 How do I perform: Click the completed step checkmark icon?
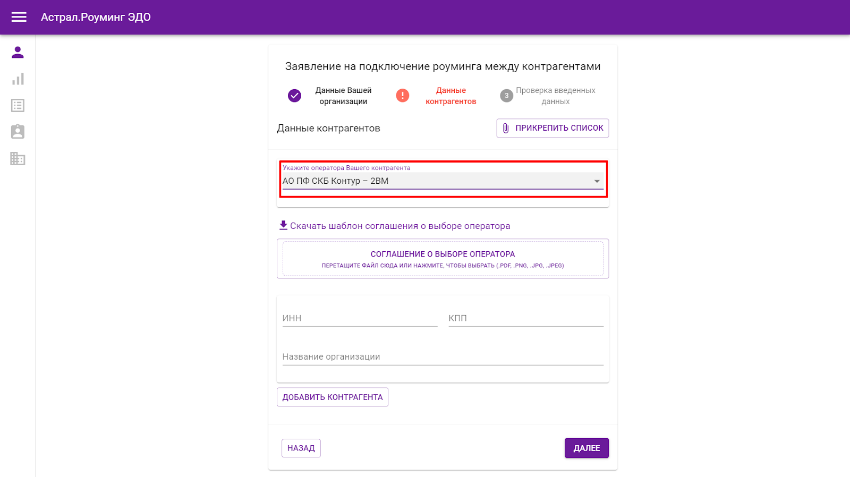[294, 96]
